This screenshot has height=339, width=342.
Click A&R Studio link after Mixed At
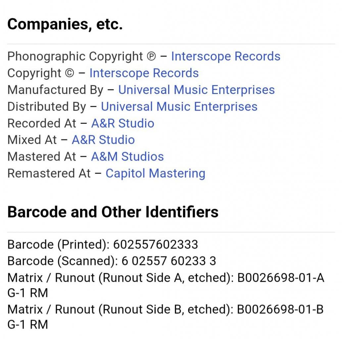(x=103, y=140)
